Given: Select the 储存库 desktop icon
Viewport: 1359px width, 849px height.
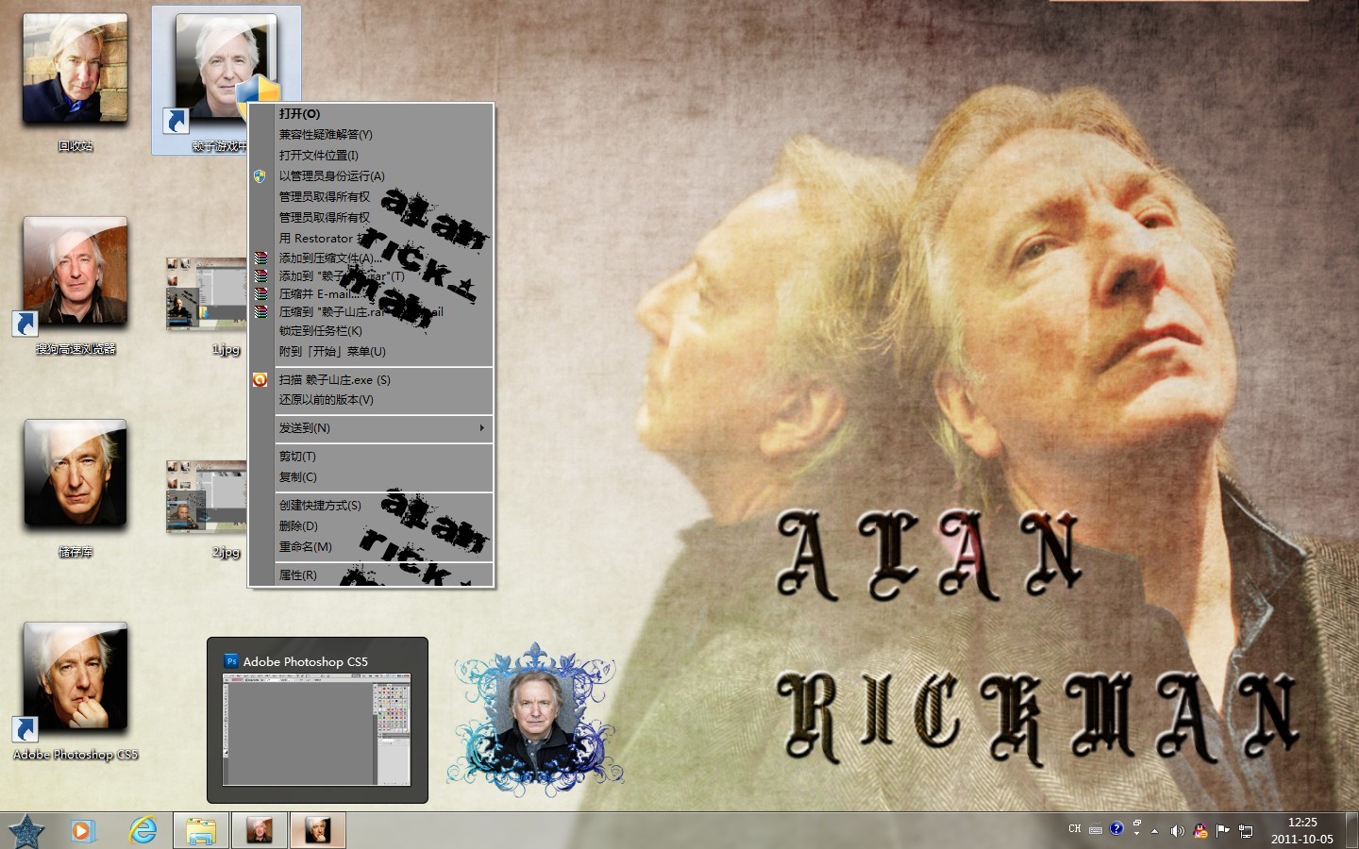Looking at the screenshot, I should pyautogui.click(x=75, y=488).
